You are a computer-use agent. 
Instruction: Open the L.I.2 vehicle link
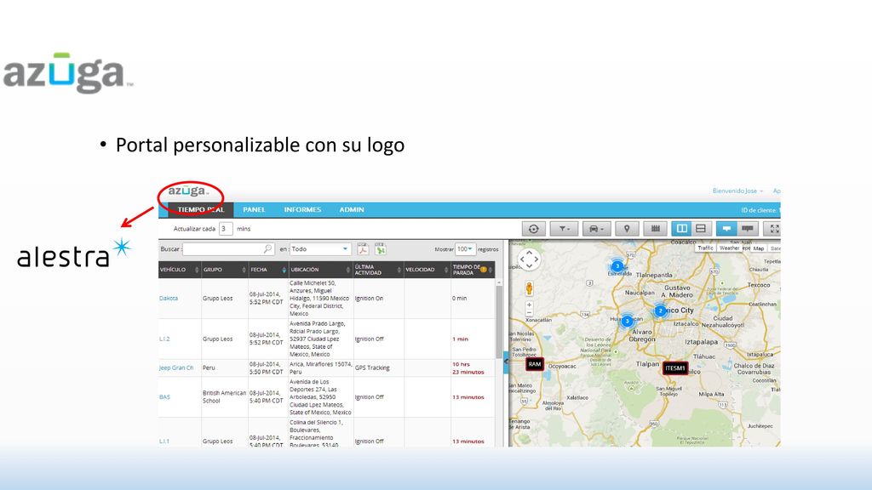[164, 339]
